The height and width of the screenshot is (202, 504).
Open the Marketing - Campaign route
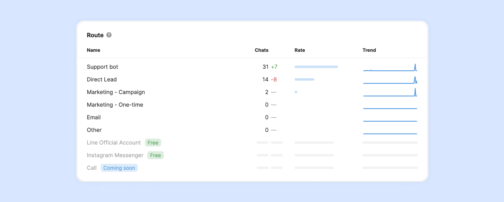click(x=116, y=92)
